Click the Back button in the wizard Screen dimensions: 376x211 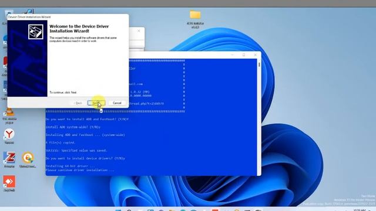[78, 103]
